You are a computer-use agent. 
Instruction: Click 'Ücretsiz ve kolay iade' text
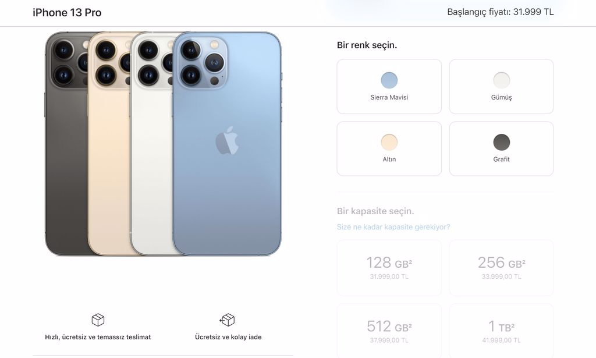[x=228, y=337]
